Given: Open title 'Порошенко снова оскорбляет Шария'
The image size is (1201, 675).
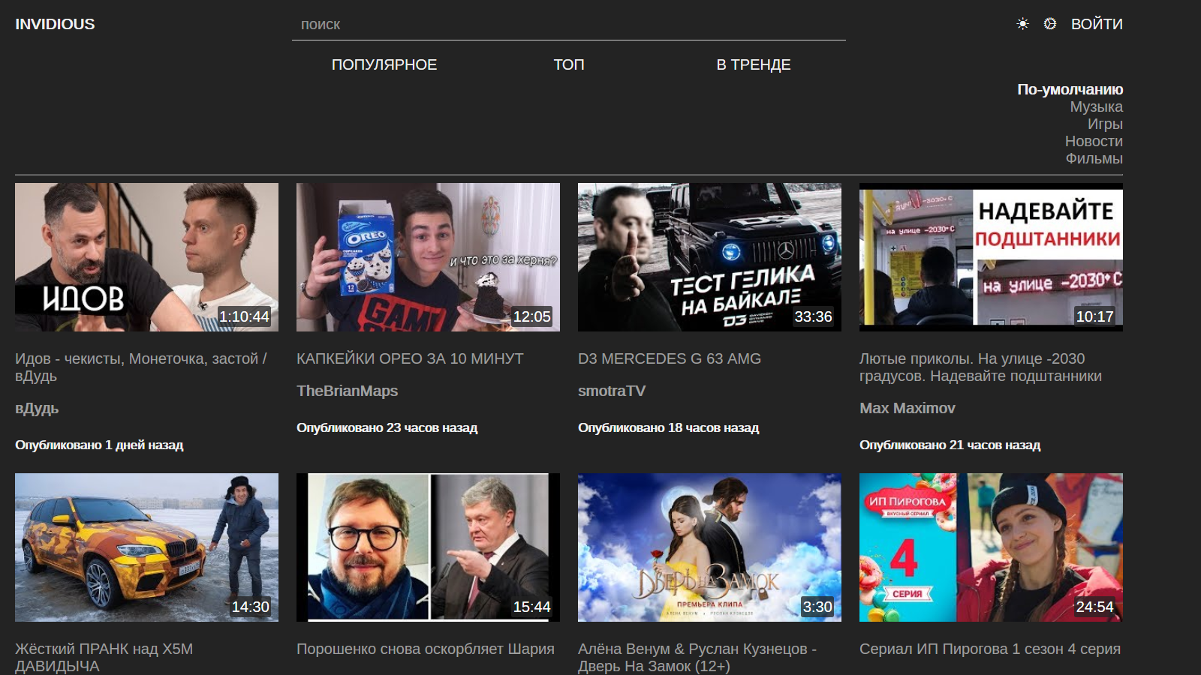Looking at the screenshot, I should click(x=426, y=649).
